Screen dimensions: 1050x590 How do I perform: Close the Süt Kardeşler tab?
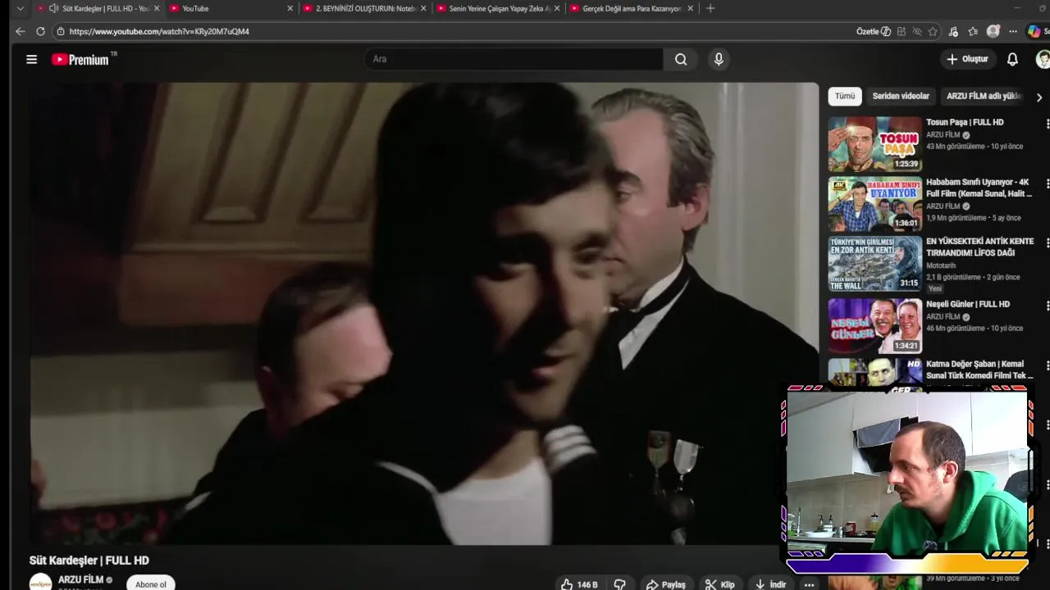157,8
